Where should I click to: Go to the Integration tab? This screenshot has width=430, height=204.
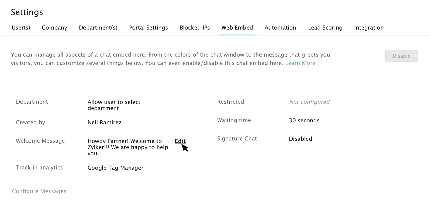point(369,28)
